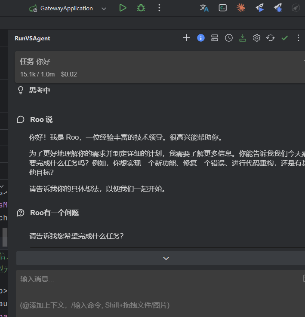This screenshot has width=305, height=317.
Task: Click the RunVSAgent panel title
Action: pos(32,38)
